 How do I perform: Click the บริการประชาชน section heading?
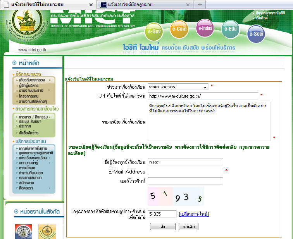(31, 141)
